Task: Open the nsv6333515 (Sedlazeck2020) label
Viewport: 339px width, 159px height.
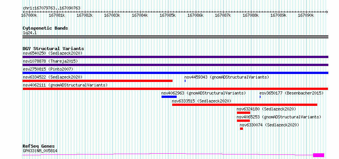Action: tap(202, 101)
